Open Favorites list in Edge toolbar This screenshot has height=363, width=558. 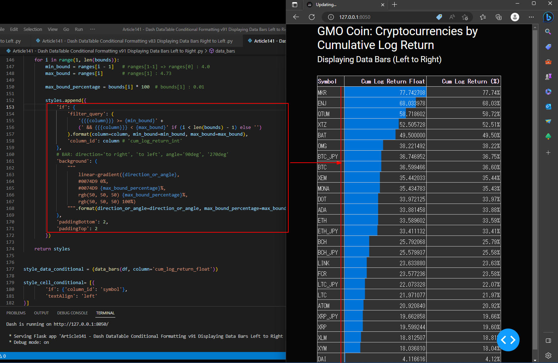click(483, 17)
